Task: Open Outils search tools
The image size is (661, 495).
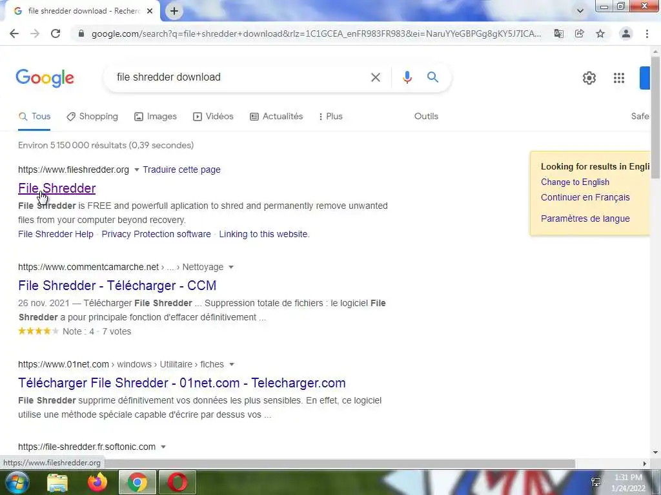Action: pyautogui.click(x=426, y=117)
